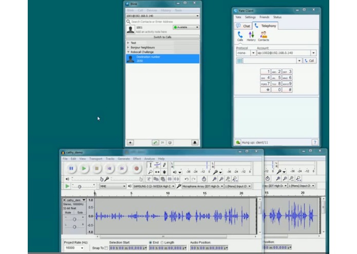Switch to the Chat tab in Yate Client
The height and width of the screenshot is (254, 357).
pyautogui.click(x=243, y=26)
